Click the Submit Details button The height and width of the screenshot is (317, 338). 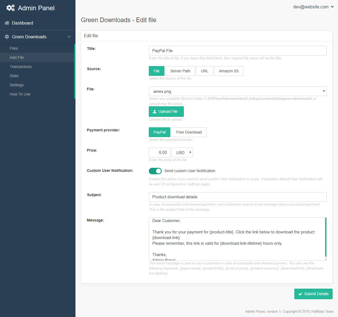(313, 294)
